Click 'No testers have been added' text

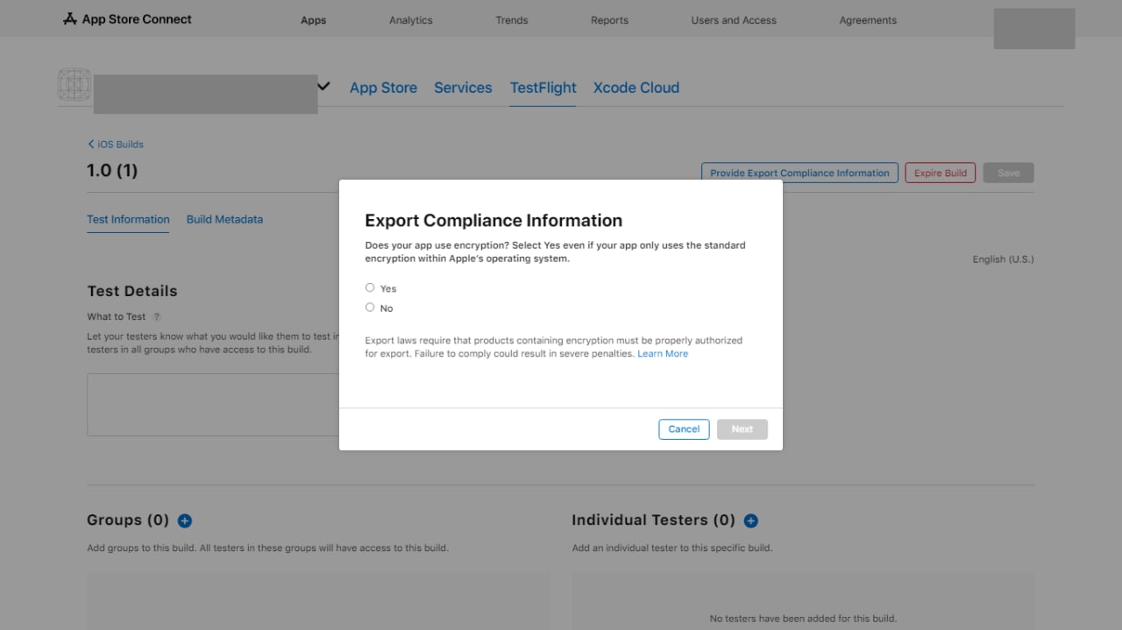coord(803,619)
